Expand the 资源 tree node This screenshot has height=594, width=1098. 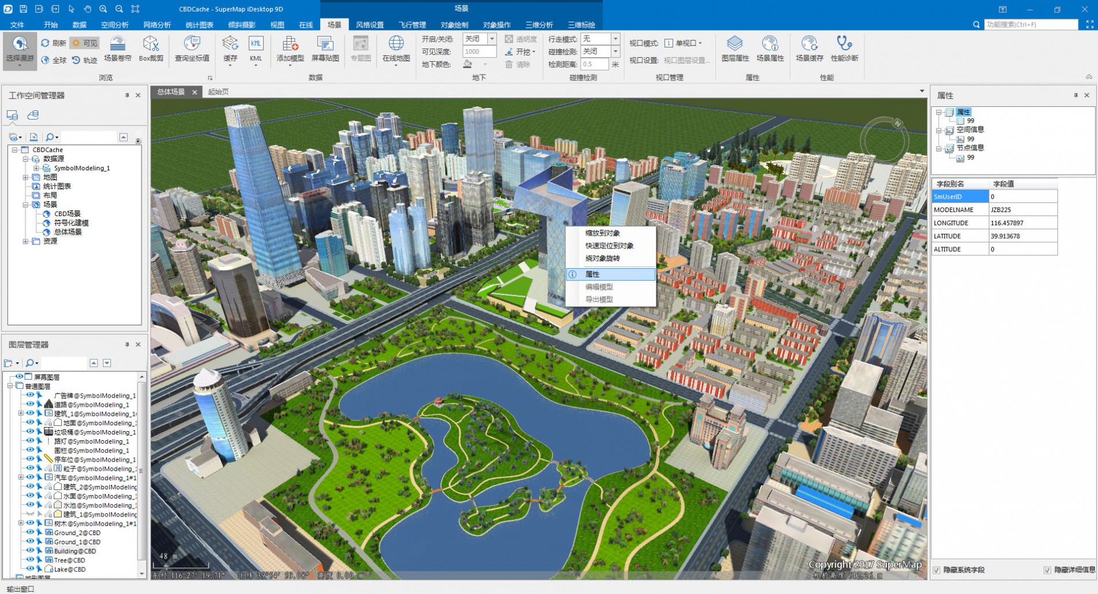[25, 242]
